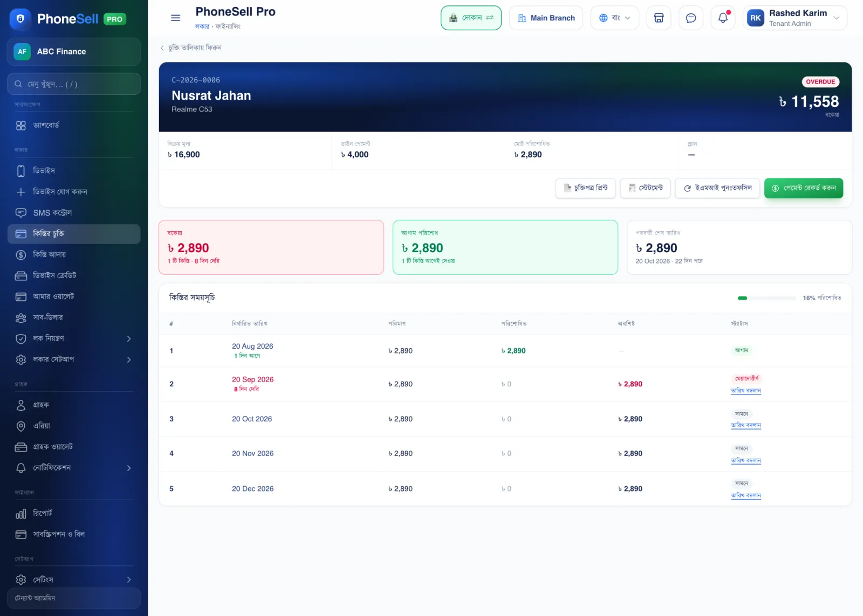Click ডিভাইস যোগ করুন plus item
The height and width of the screenshot is (616, 863).
(74, 192)
